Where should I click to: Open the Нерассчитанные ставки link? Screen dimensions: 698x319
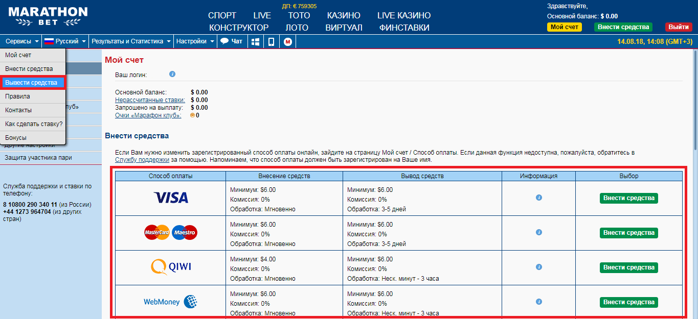[x=150, y=100]
